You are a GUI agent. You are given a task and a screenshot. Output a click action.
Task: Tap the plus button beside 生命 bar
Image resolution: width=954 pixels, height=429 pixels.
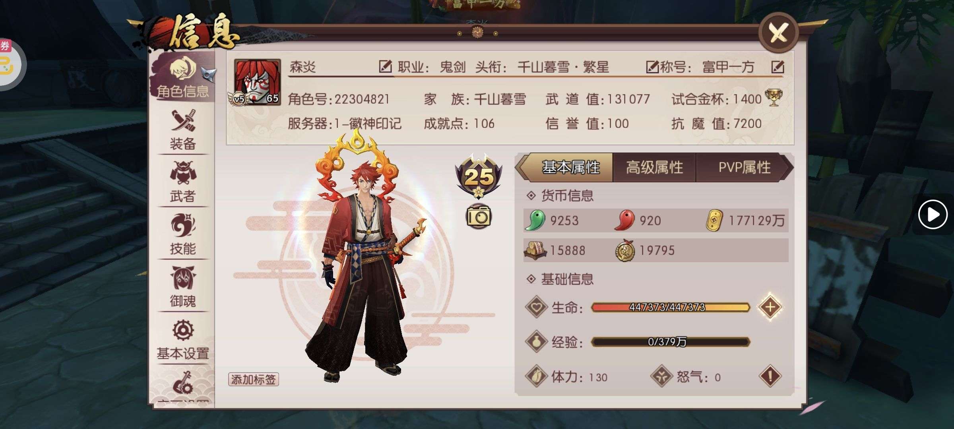(x=770, y=307)
